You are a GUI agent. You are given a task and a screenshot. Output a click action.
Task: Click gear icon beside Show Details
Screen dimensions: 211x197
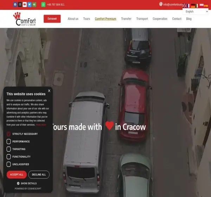18,183
